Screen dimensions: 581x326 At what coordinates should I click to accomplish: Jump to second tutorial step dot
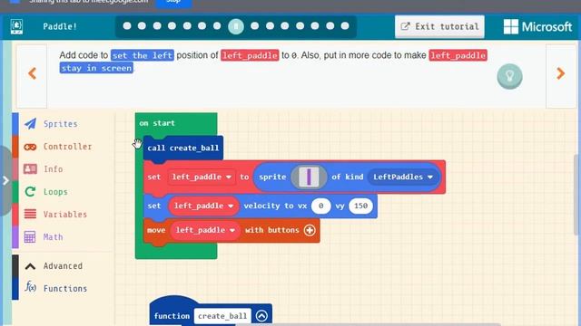point(142,26)
